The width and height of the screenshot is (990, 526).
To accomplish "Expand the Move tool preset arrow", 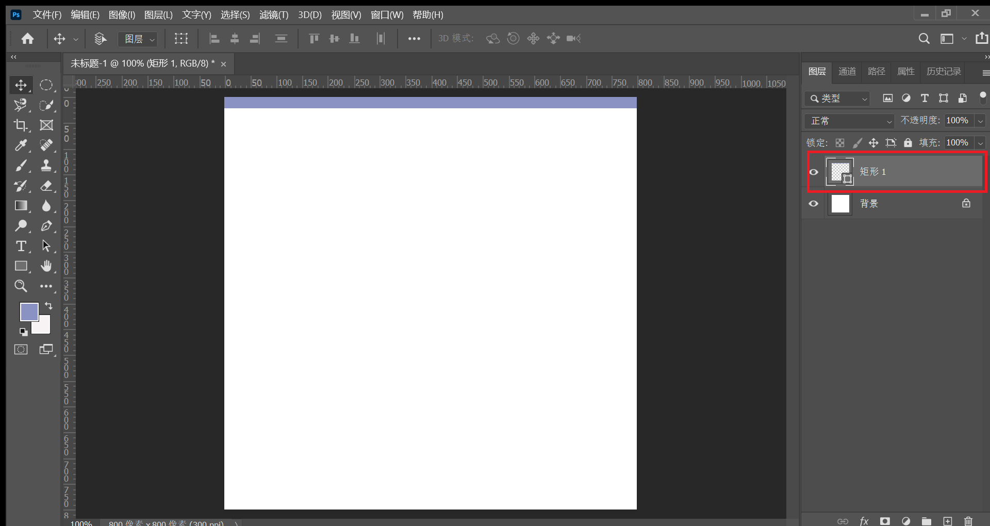I will pos(76,39).
